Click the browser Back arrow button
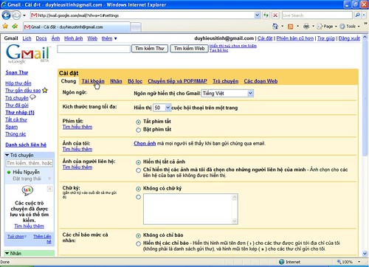Viewport: 369px width, 267px height. [x=6, y=15]
